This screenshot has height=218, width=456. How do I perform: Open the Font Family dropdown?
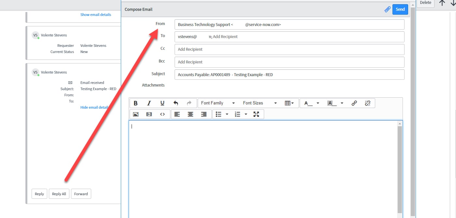click(x=218, y=103)
